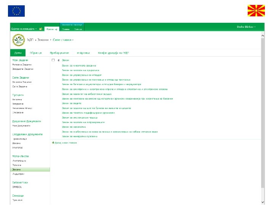
Task: Click the navigate up folder icon
Action: pos(41,29)
